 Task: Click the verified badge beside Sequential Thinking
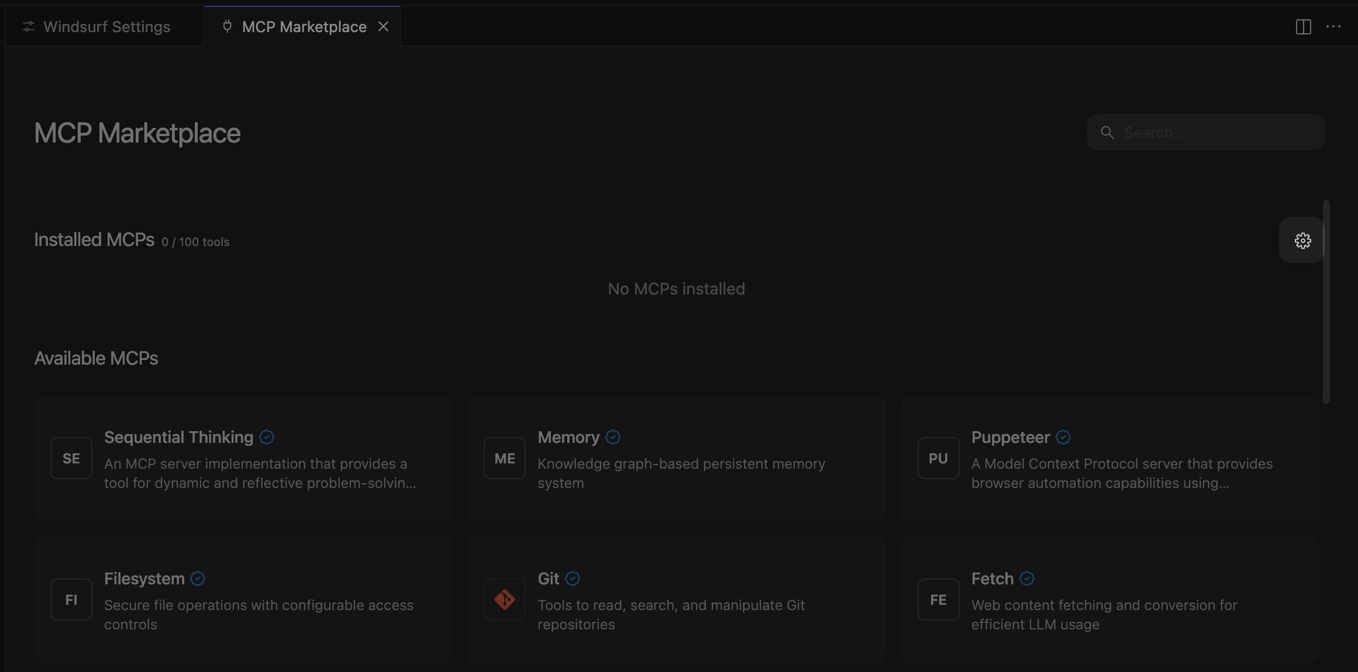tap(267, 437)
